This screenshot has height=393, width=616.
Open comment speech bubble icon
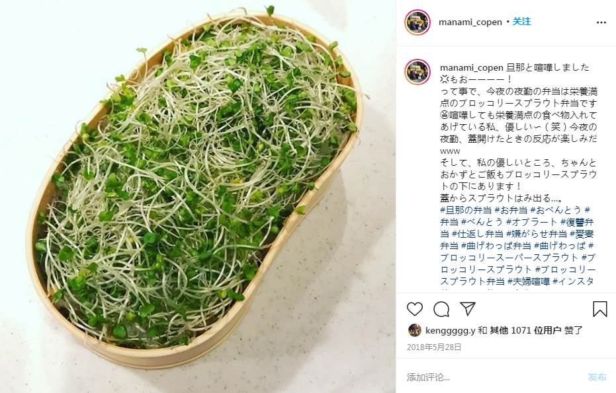tap(441, 309)
